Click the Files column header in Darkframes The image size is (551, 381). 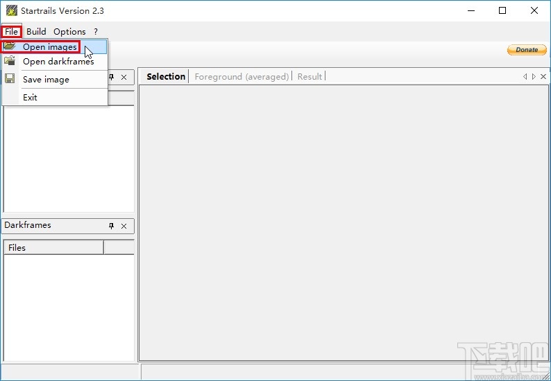[53, 248]
